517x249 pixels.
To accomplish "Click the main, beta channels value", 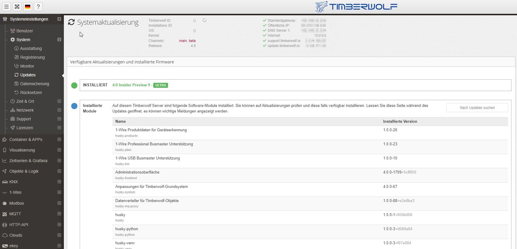I will pos(187,41).
